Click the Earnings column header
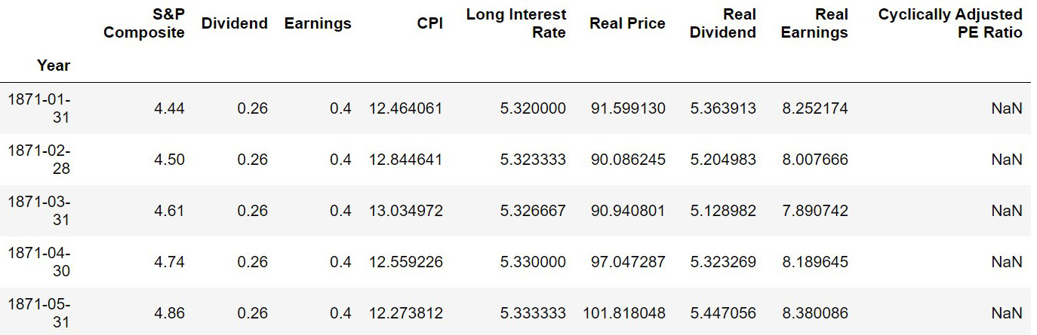Viewport: 1037px width, 335px height. (318, 23)
